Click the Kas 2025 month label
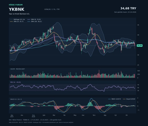Screen dimensions: 148x126 click(12, 116)
